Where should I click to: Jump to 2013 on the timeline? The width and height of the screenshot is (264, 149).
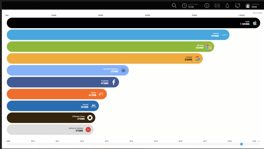tap(106, 141)
